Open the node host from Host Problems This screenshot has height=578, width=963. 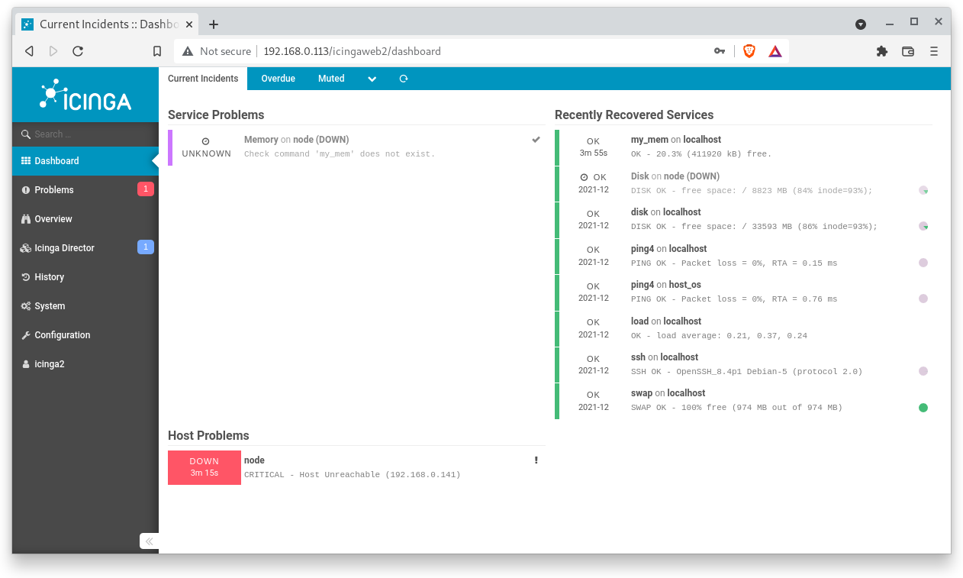pyautogui.click(x=254, y=460)
